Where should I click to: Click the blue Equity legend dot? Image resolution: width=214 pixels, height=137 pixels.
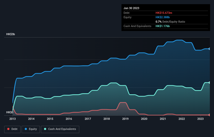26,129
